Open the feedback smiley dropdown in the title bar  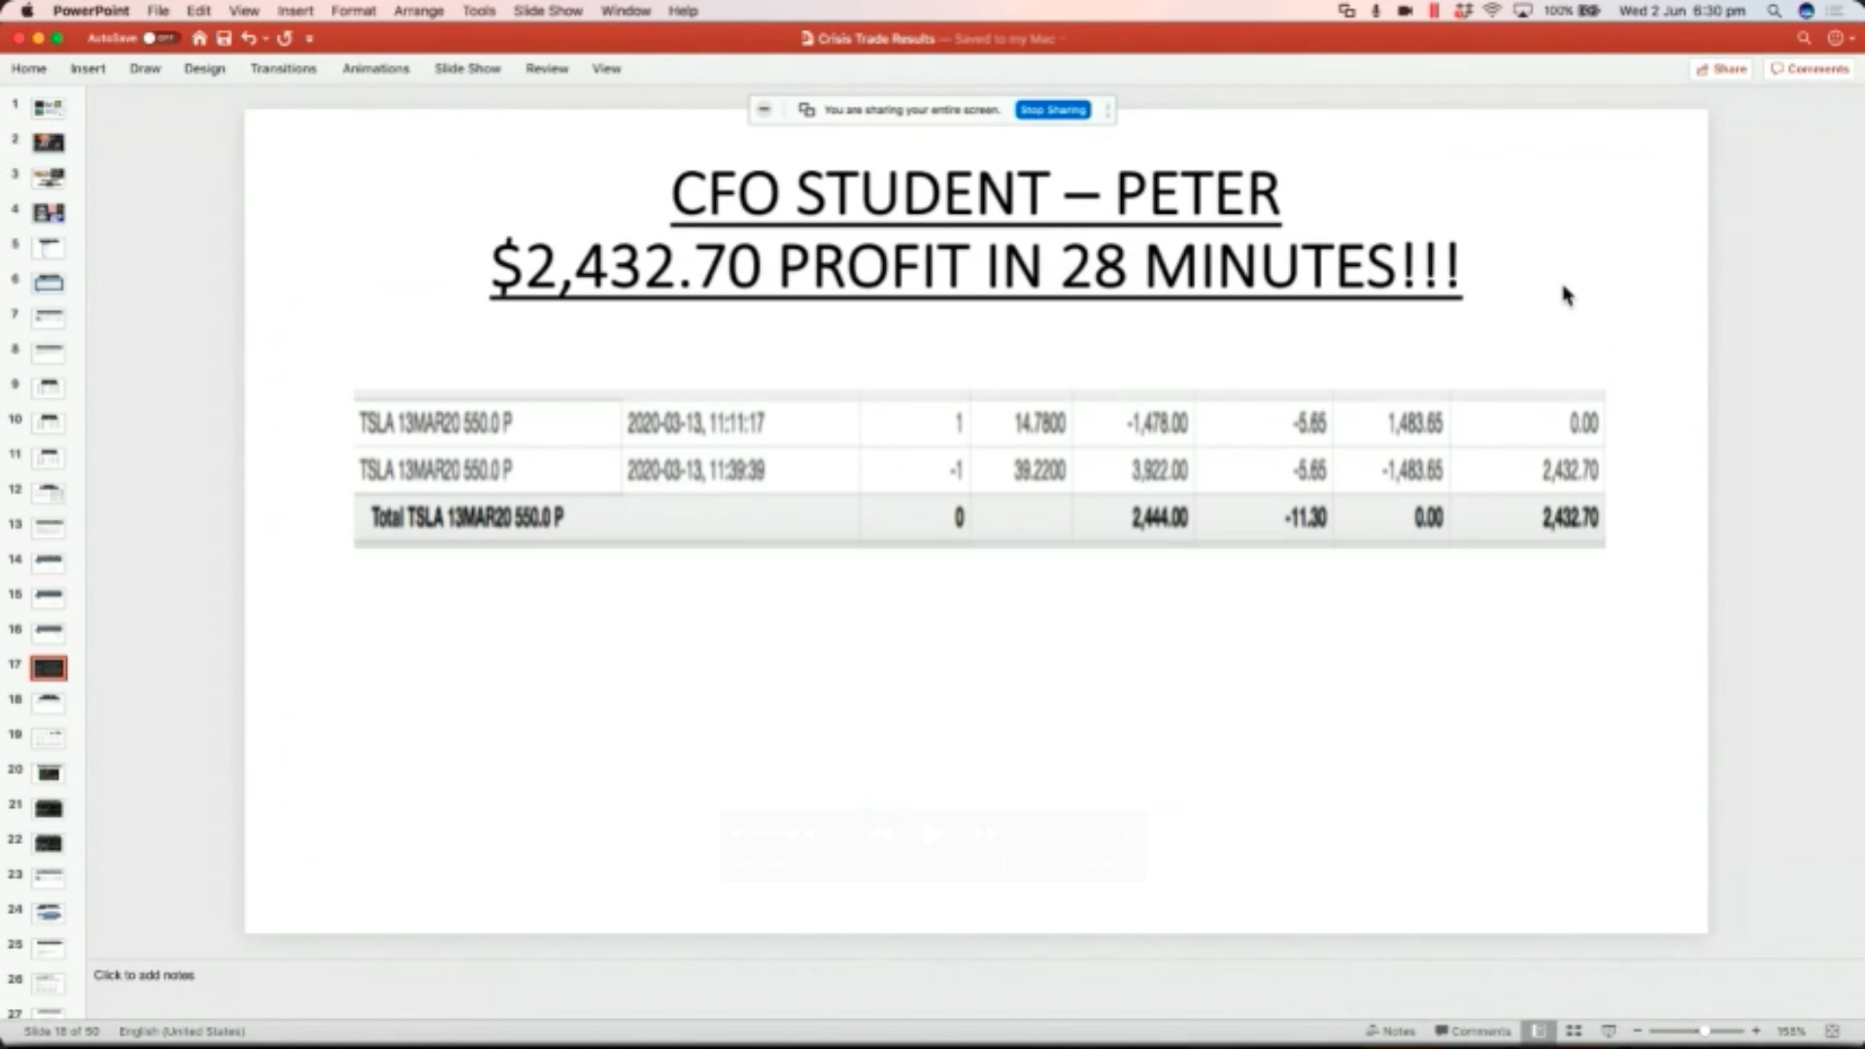(x=1837, y=39)
